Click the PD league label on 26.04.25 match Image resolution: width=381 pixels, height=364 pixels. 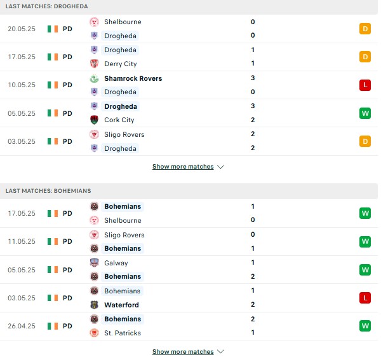[67, 326]
